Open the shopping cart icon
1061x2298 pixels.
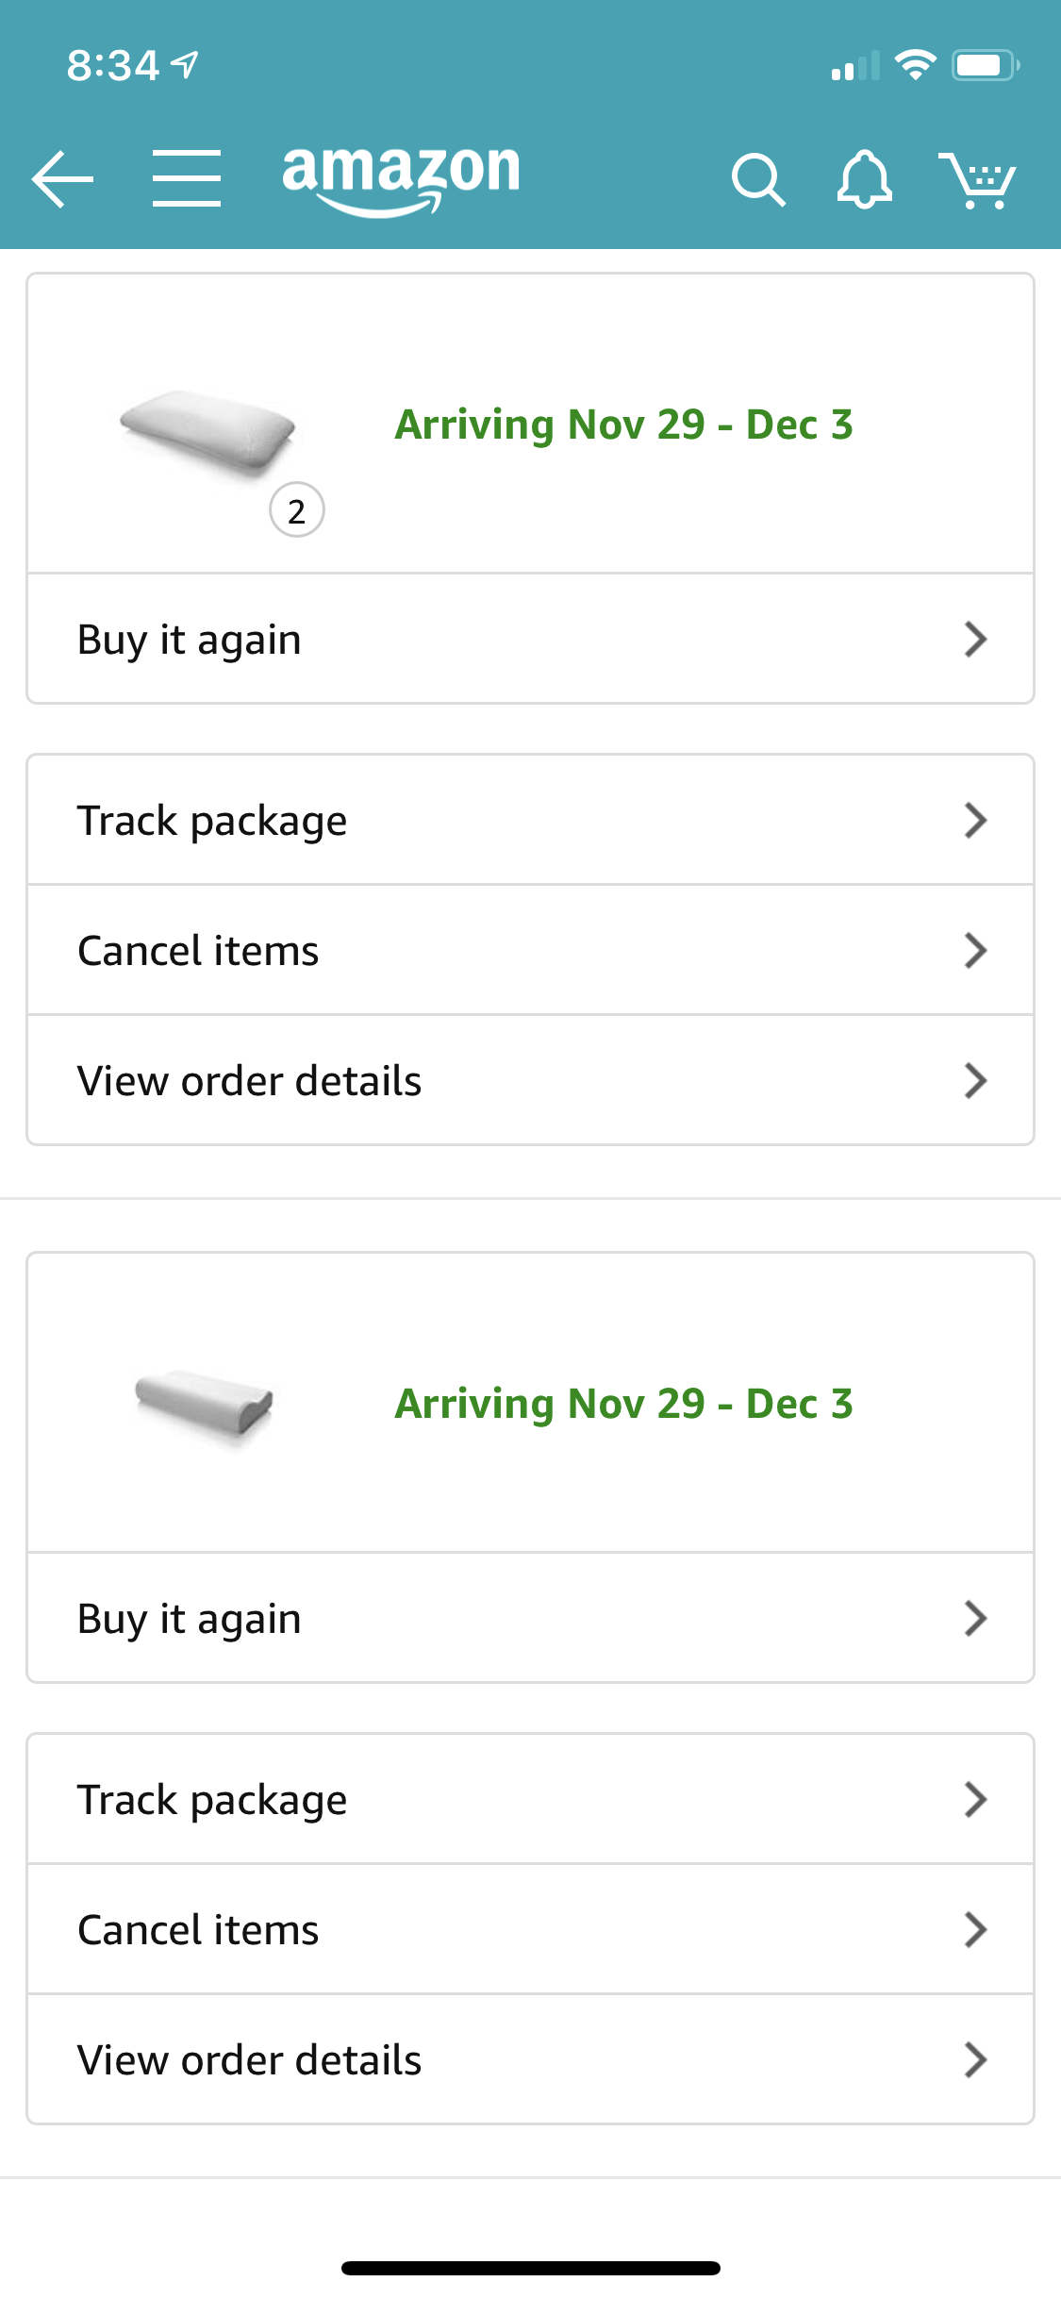pyautogui.click(x=977, y=179)
